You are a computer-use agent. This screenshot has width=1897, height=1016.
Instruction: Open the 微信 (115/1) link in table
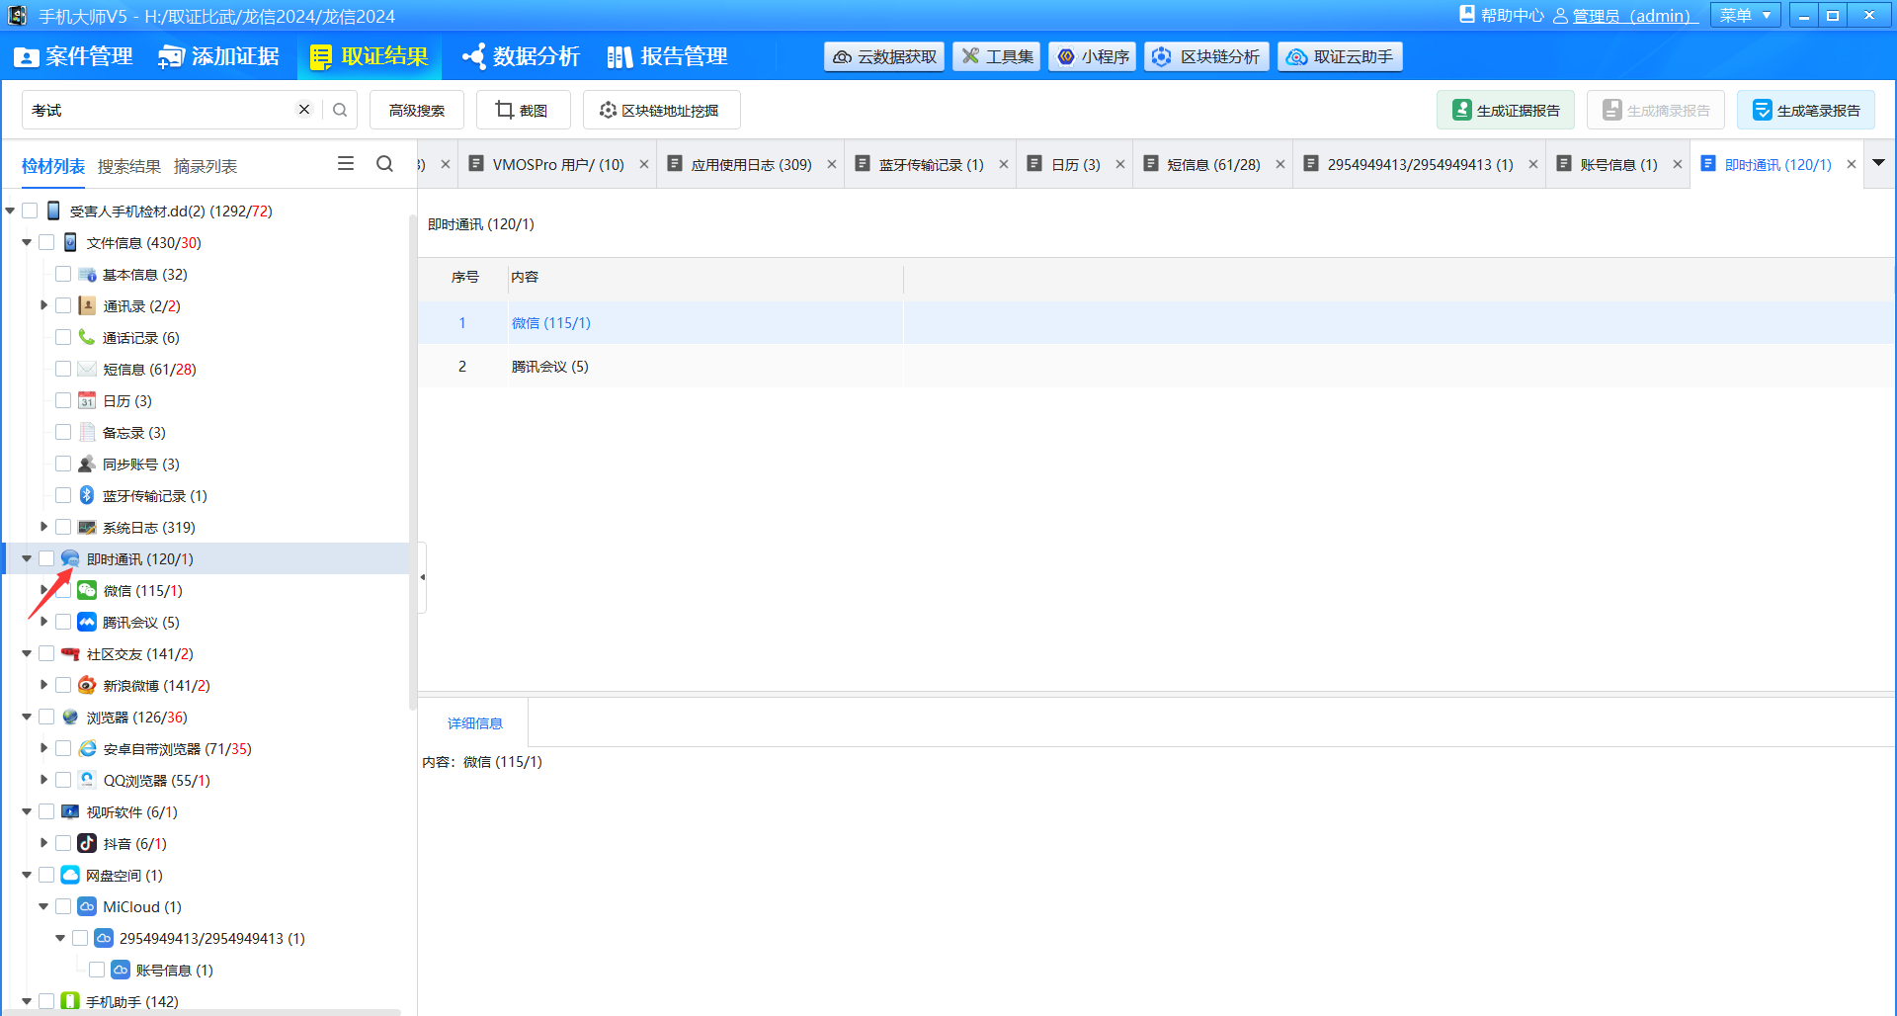(x=550, y=323)
